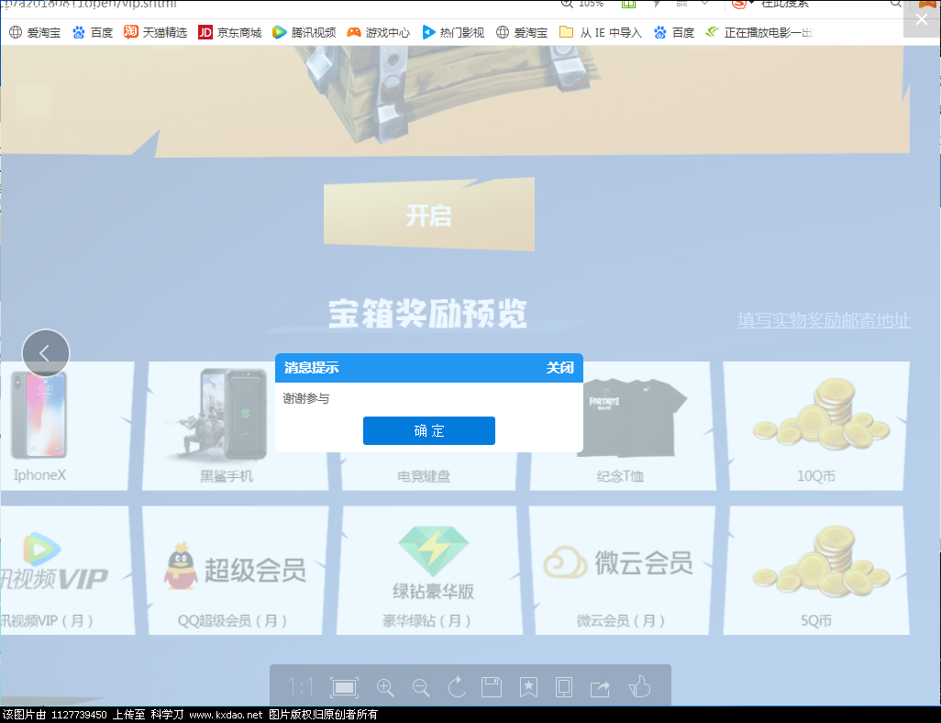Select the QQ超级会员（月）prize card
Image resolution: width=941 pixels, height=723 pixels.
tap(235, 571)
